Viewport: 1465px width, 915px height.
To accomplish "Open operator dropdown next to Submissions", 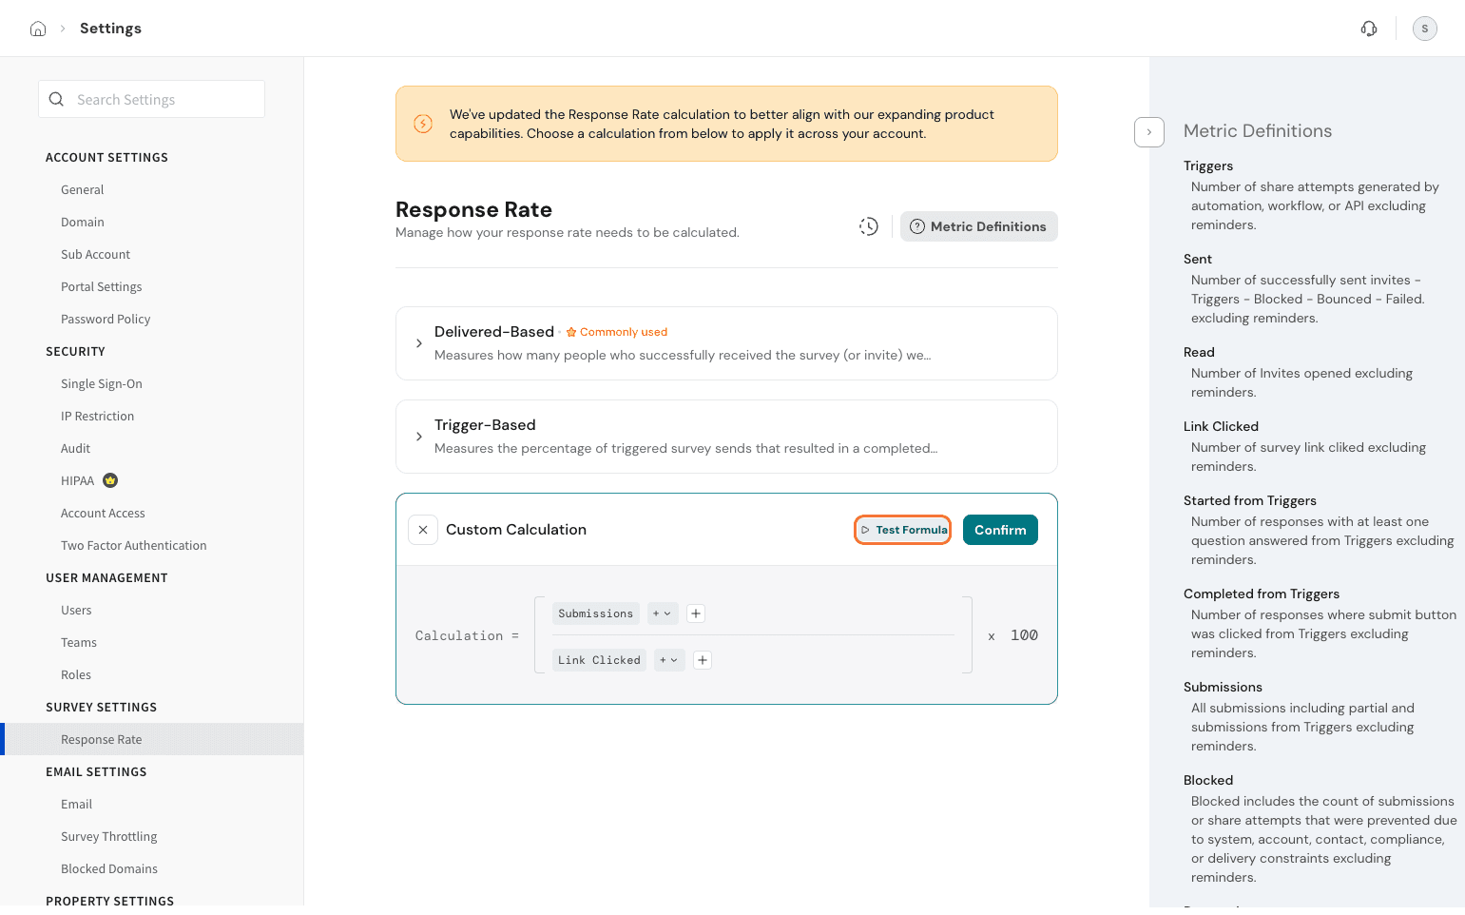I will [663, 613].
